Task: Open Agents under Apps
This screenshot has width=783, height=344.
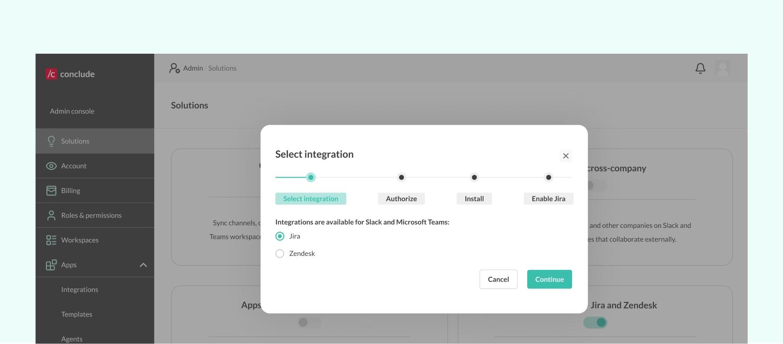Action: tap(72, 339)
